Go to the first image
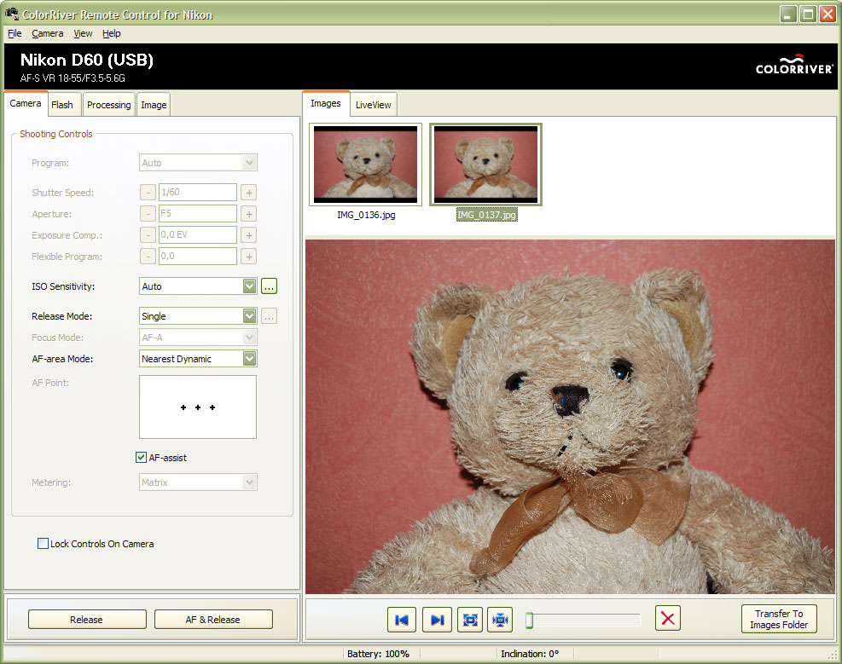 (x=401, y=620)
